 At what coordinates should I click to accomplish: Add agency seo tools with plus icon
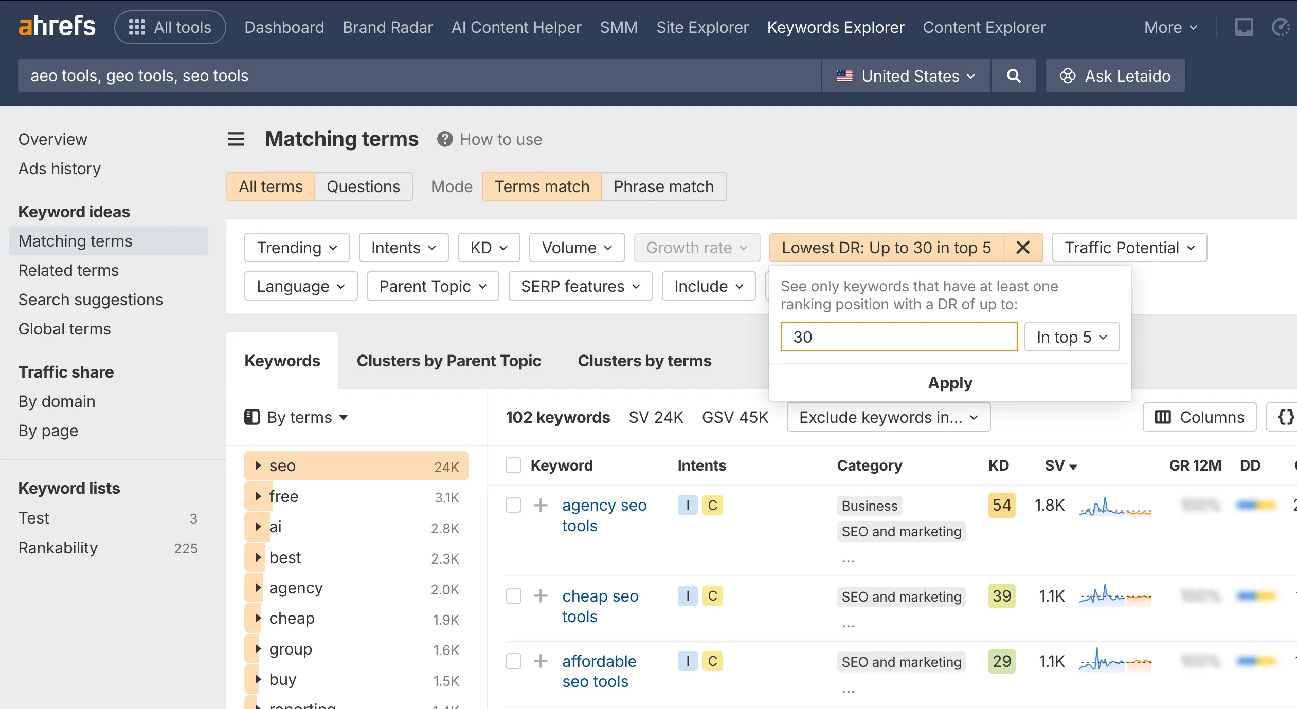click(541, 505)
